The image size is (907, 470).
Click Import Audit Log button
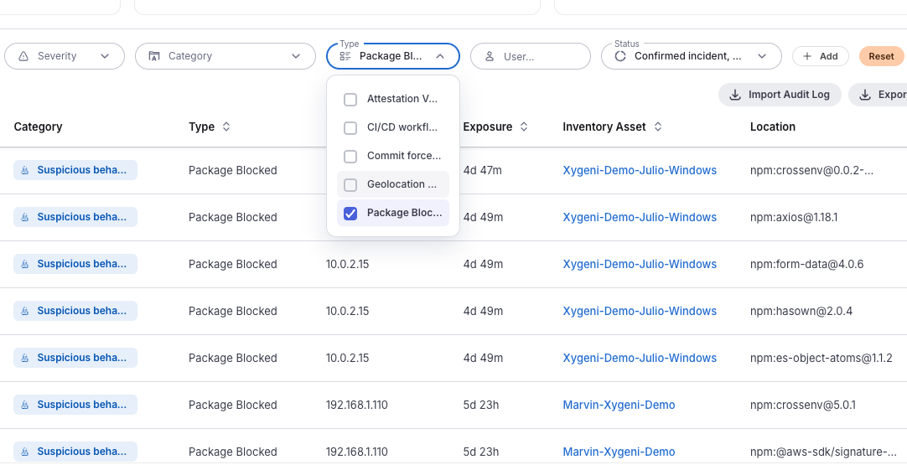(x=780, y=95)
